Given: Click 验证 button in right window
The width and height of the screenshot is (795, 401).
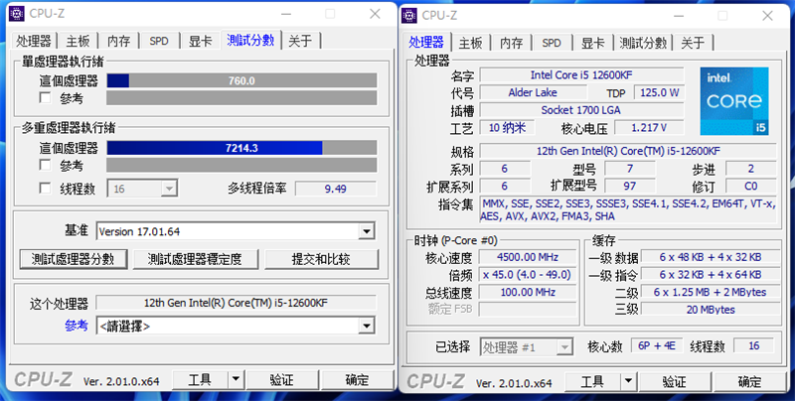Looking at the screenshot, I should coord(675,381).
